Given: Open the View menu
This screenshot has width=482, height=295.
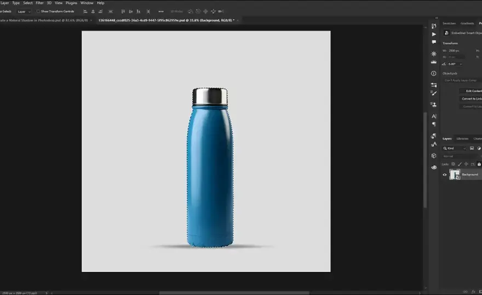Looking at the screenshot, I should click(x=59, y=3).
